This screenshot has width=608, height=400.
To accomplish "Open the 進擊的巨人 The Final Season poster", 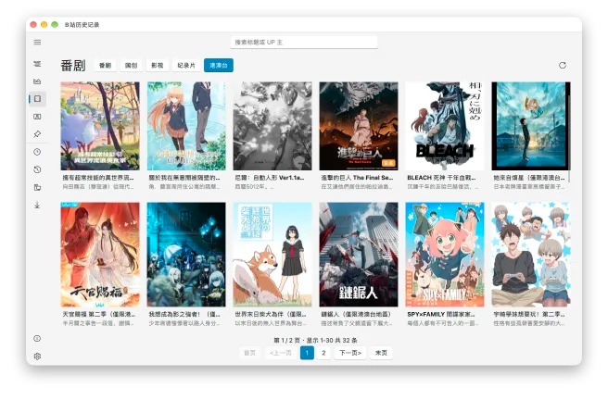I will pyautogui.click(x=359, y=126).
